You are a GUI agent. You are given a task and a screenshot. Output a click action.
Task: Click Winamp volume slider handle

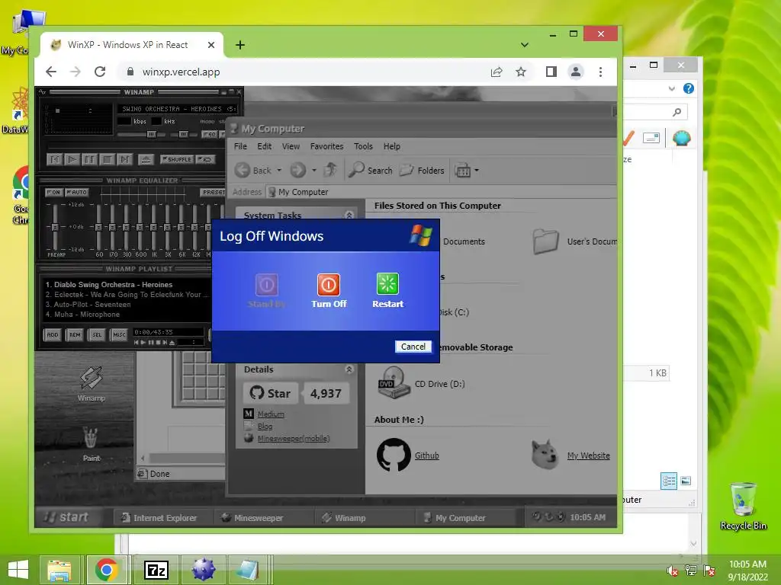coord(152,134)
